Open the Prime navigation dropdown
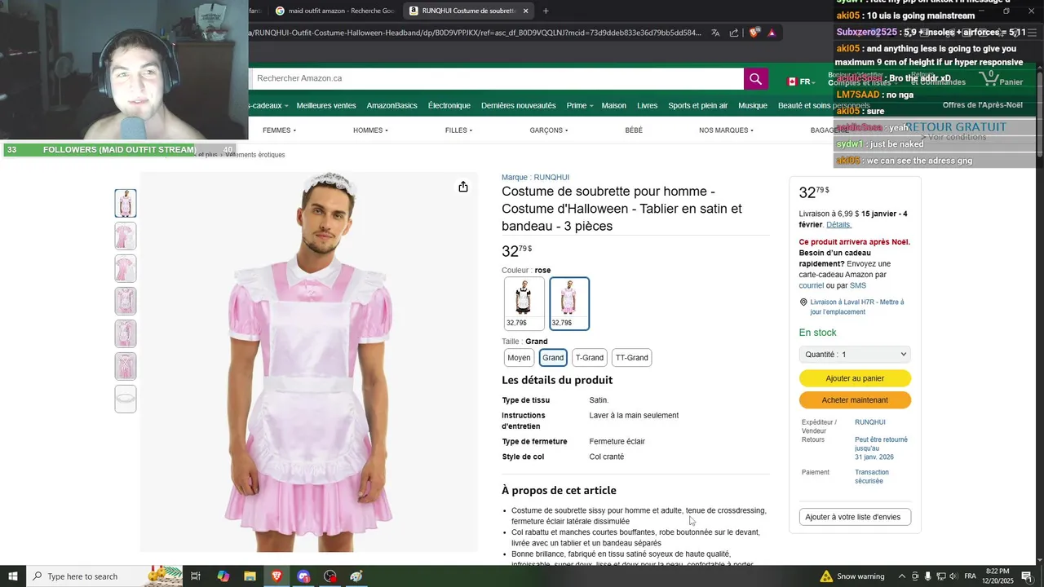Screen dimensions: 1044x587 coord(578,105)
